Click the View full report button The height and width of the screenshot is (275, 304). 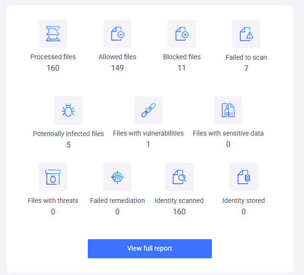150,249
